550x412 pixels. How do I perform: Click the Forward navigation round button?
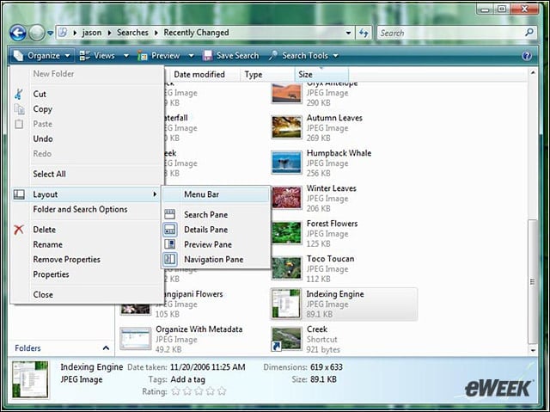[36, 34]
